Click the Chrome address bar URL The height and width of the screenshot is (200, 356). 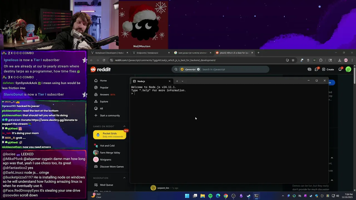[165, 60]
